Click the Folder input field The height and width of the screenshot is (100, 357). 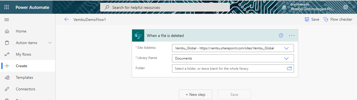[233, 69]
